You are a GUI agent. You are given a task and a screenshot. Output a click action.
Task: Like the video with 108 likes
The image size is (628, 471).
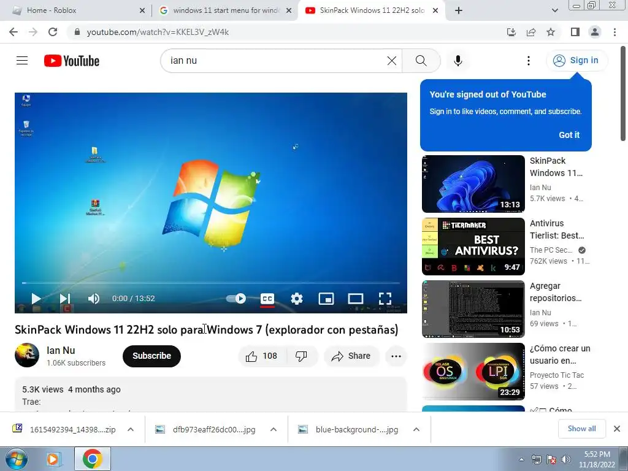pyautogui.click(x=262, y=356)
